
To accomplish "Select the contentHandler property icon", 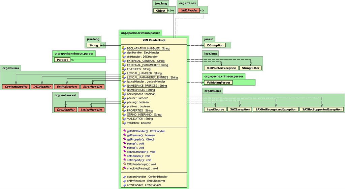I will click(x=125, y=177).
